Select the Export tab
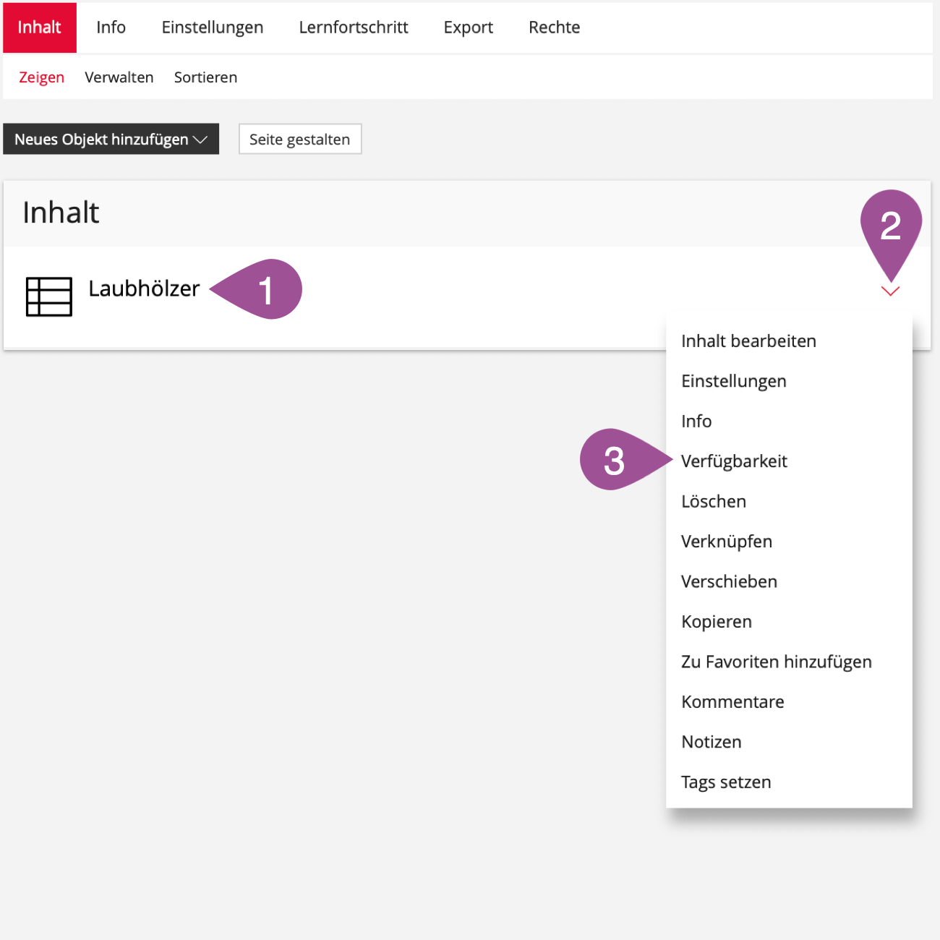940x940 pixels. (x=468, y=27)
